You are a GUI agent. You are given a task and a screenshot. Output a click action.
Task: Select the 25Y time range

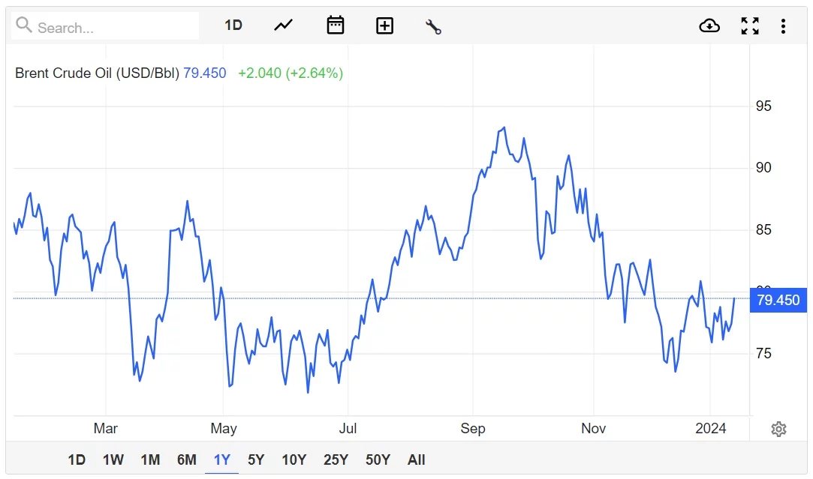click(335, 460)
